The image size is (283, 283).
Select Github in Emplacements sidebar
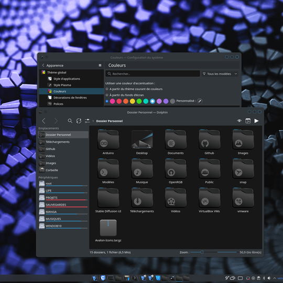pyautogui.click(x=63, y=149)
